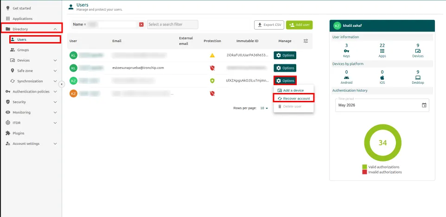The image size is (446, 217).
Task: Click the Add user button
Action: click(299, 25)
